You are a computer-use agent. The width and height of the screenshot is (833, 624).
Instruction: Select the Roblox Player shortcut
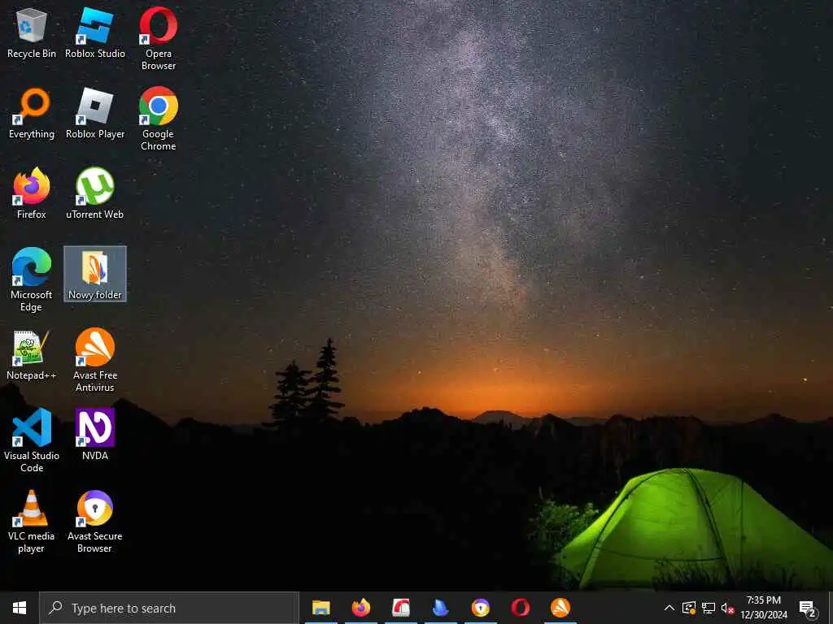coord(95,114)
